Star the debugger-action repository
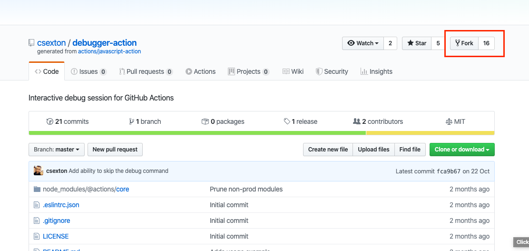The image size is (529, 251). 417,43
